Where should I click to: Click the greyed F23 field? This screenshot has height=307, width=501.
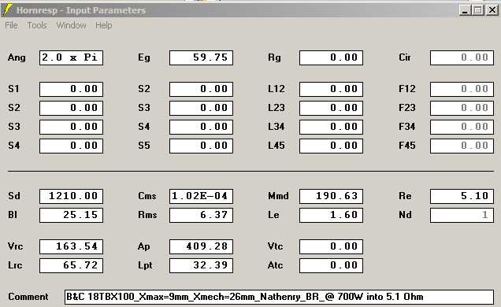462,108
